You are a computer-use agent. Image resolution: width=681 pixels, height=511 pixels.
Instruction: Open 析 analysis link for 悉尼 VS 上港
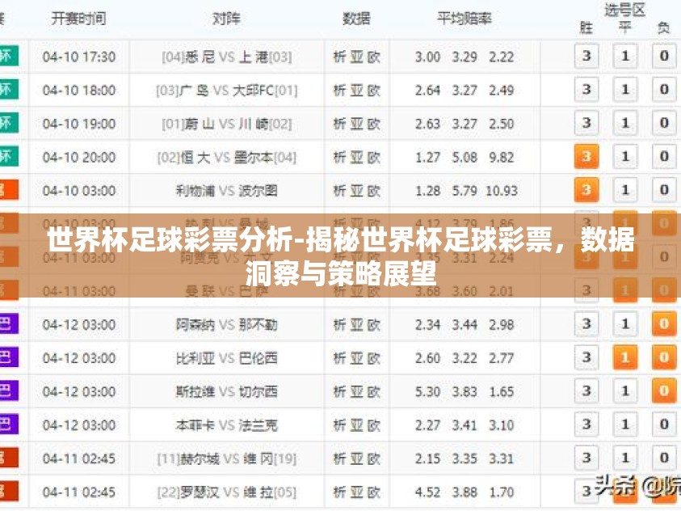pyautogui.click(x=339, y=57)
